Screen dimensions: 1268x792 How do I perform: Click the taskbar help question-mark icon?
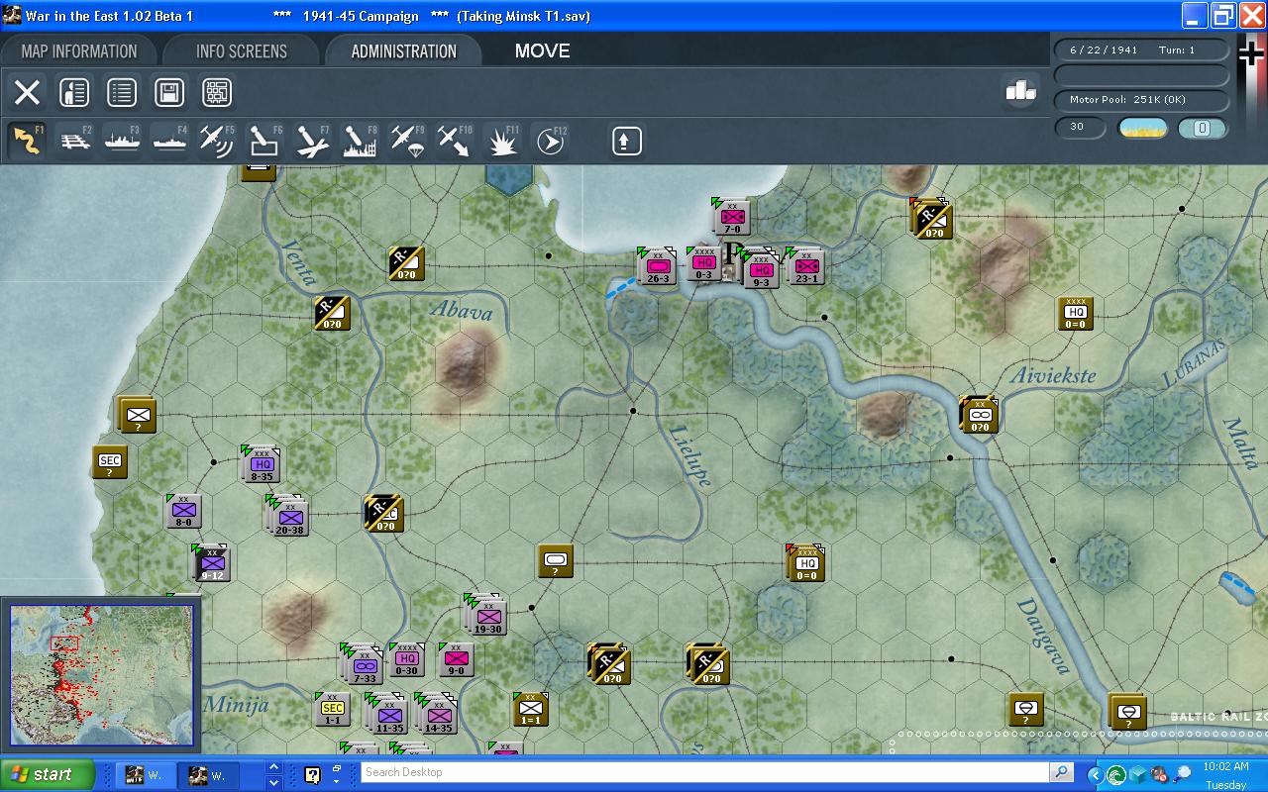click(313, 775)
